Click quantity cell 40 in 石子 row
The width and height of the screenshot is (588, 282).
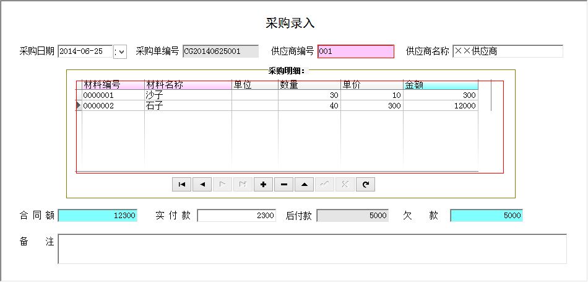(x=309, y=106)
